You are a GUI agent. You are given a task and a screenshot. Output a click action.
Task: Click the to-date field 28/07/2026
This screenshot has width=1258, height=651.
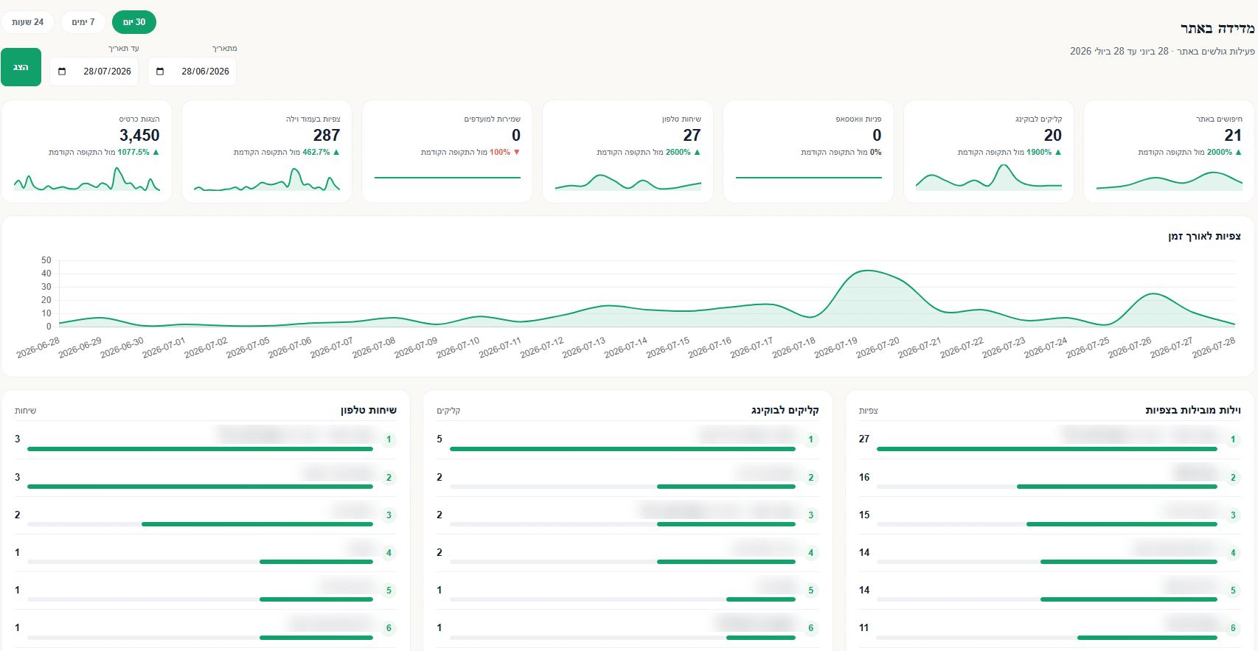tap(94, 72)
